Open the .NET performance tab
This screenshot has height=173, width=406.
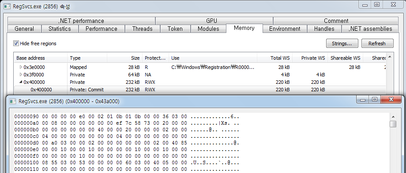(81, 21)
